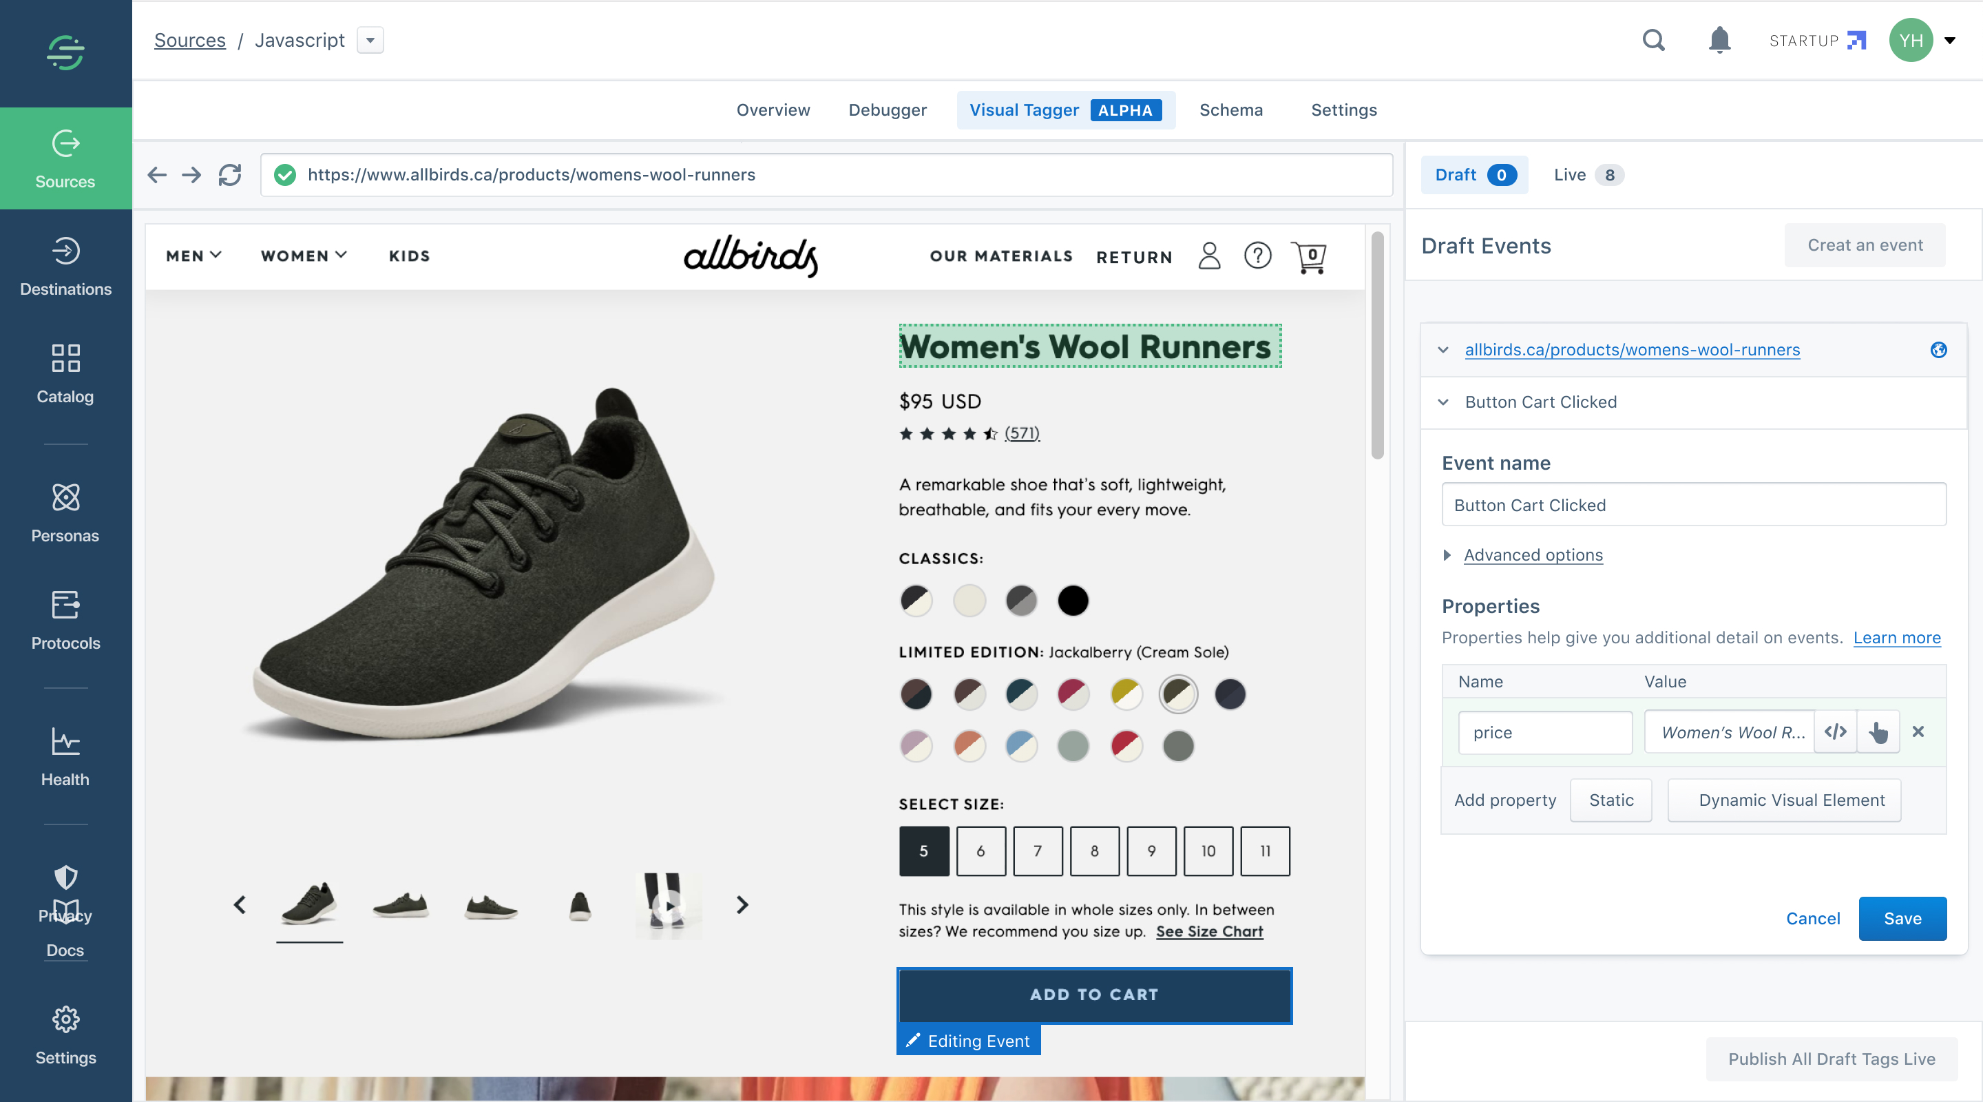Viewport: 1983px width, 1102px height.
Task: Click the STARTUP plan icon
Action: pos(1856,40)
